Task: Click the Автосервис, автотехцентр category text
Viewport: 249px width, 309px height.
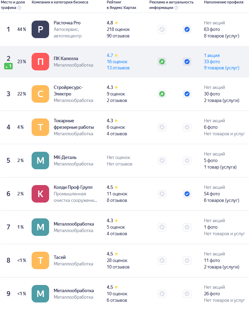Action: (68, 33)
